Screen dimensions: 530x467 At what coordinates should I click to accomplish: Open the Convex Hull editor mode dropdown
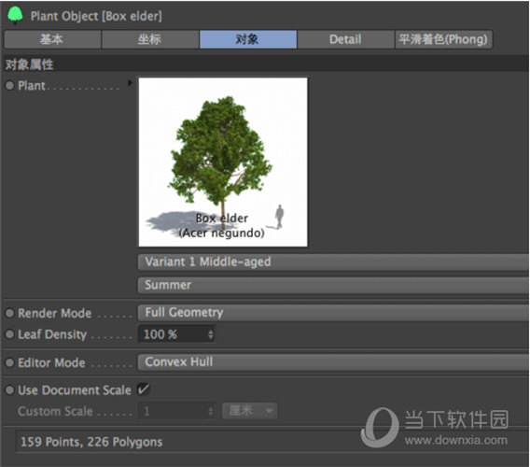pos(334,362)
